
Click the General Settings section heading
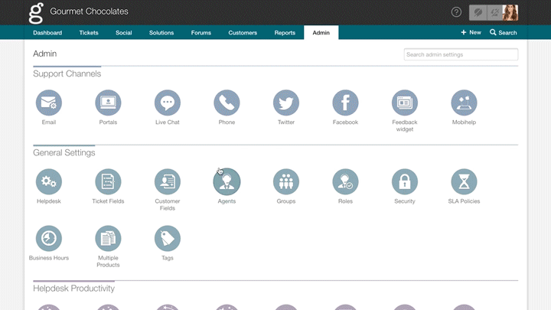click(64, 153)
